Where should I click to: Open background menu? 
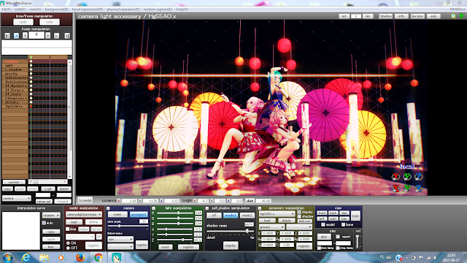click(x=56, y=9)
